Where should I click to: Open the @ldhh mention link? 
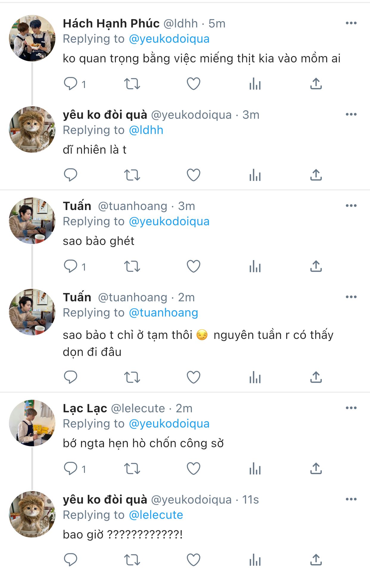click(x=146, y=130)
